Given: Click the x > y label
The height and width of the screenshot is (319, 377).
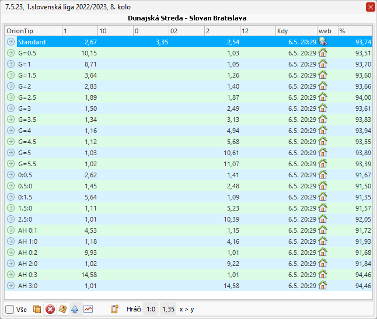Looking at the screenshot, I should click(x=187, y=310).
